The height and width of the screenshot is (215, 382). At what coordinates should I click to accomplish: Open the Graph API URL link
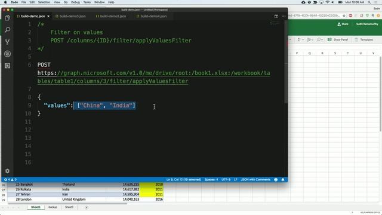tap(154, 77)
